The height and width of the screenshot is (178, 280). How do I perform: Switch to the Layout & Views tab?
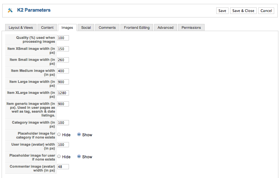tap(21, 28)
